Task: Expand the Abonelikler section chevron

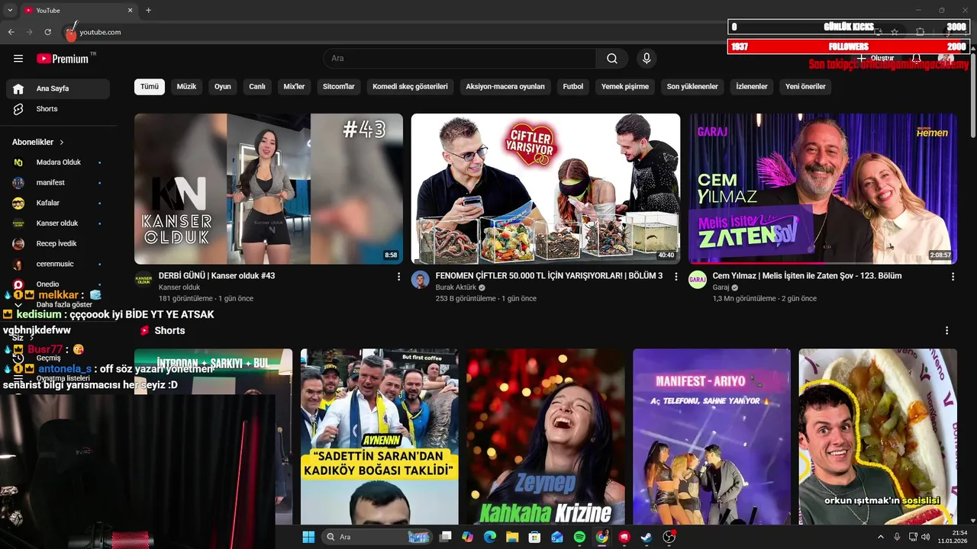Action: pos(62,143)
